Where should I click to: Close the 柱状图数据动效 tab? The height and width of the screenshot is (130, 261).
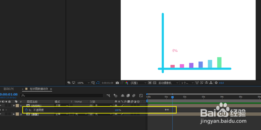23,89
